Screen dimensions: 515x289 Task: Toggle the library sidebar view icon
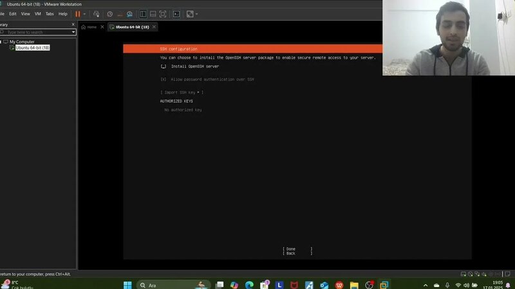(x=143, y=14)
